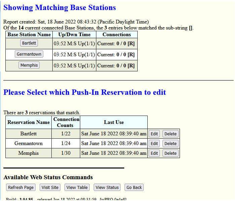Delete the Bartlett reservation
Viewport: 235px width, 201px height.
coord(170,134)
